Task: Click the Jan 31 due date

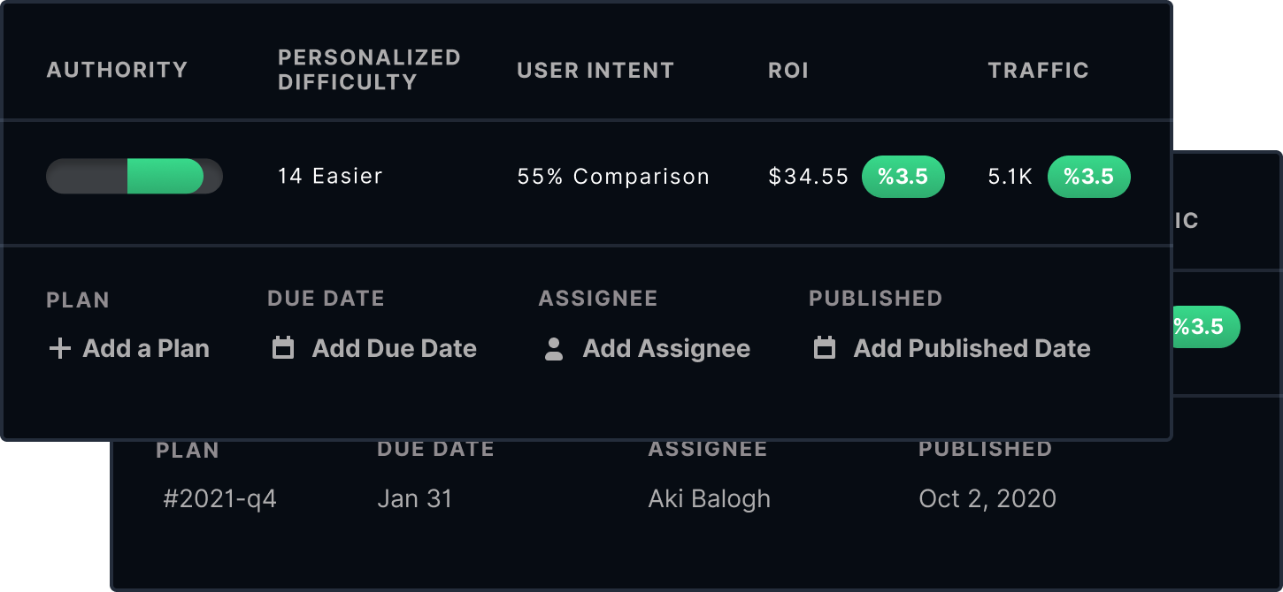Action: point(415,499)
